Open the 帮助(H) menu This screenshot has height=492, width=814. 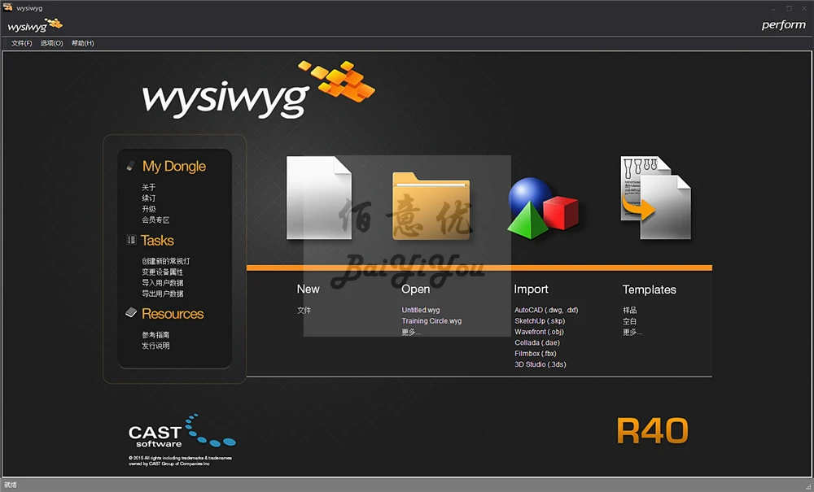[x=82, y=43]
